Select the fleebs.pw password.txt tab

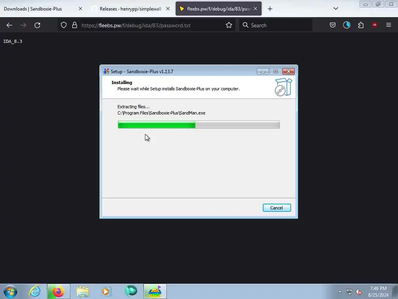pos(218,9)
